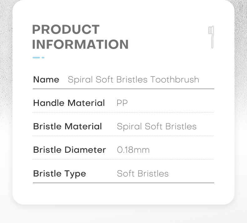Screen dimensions: 247x223
Task: Click the Bristle Type label
Action: pos(59,174)
